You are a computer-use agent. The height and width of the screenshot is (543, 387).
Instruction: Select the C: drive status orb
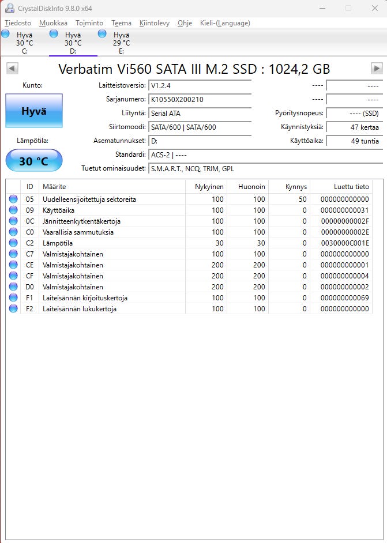6,33
